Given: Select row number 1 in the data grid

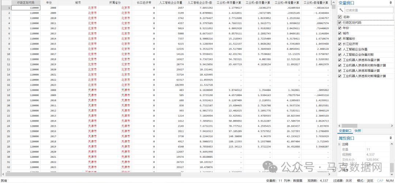Looking at the screenshot, I should [6, 8].
